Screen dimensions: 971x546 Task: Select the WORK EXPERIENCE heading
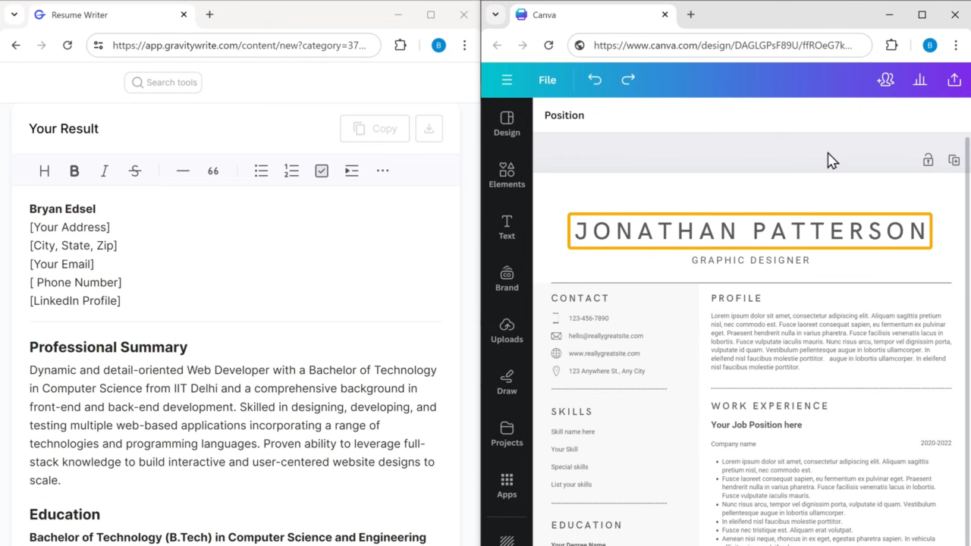[x=770, y=406]
